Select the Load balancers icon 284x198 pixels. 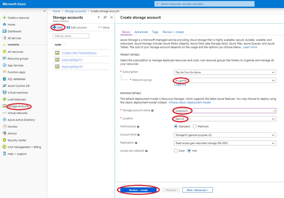4,99
